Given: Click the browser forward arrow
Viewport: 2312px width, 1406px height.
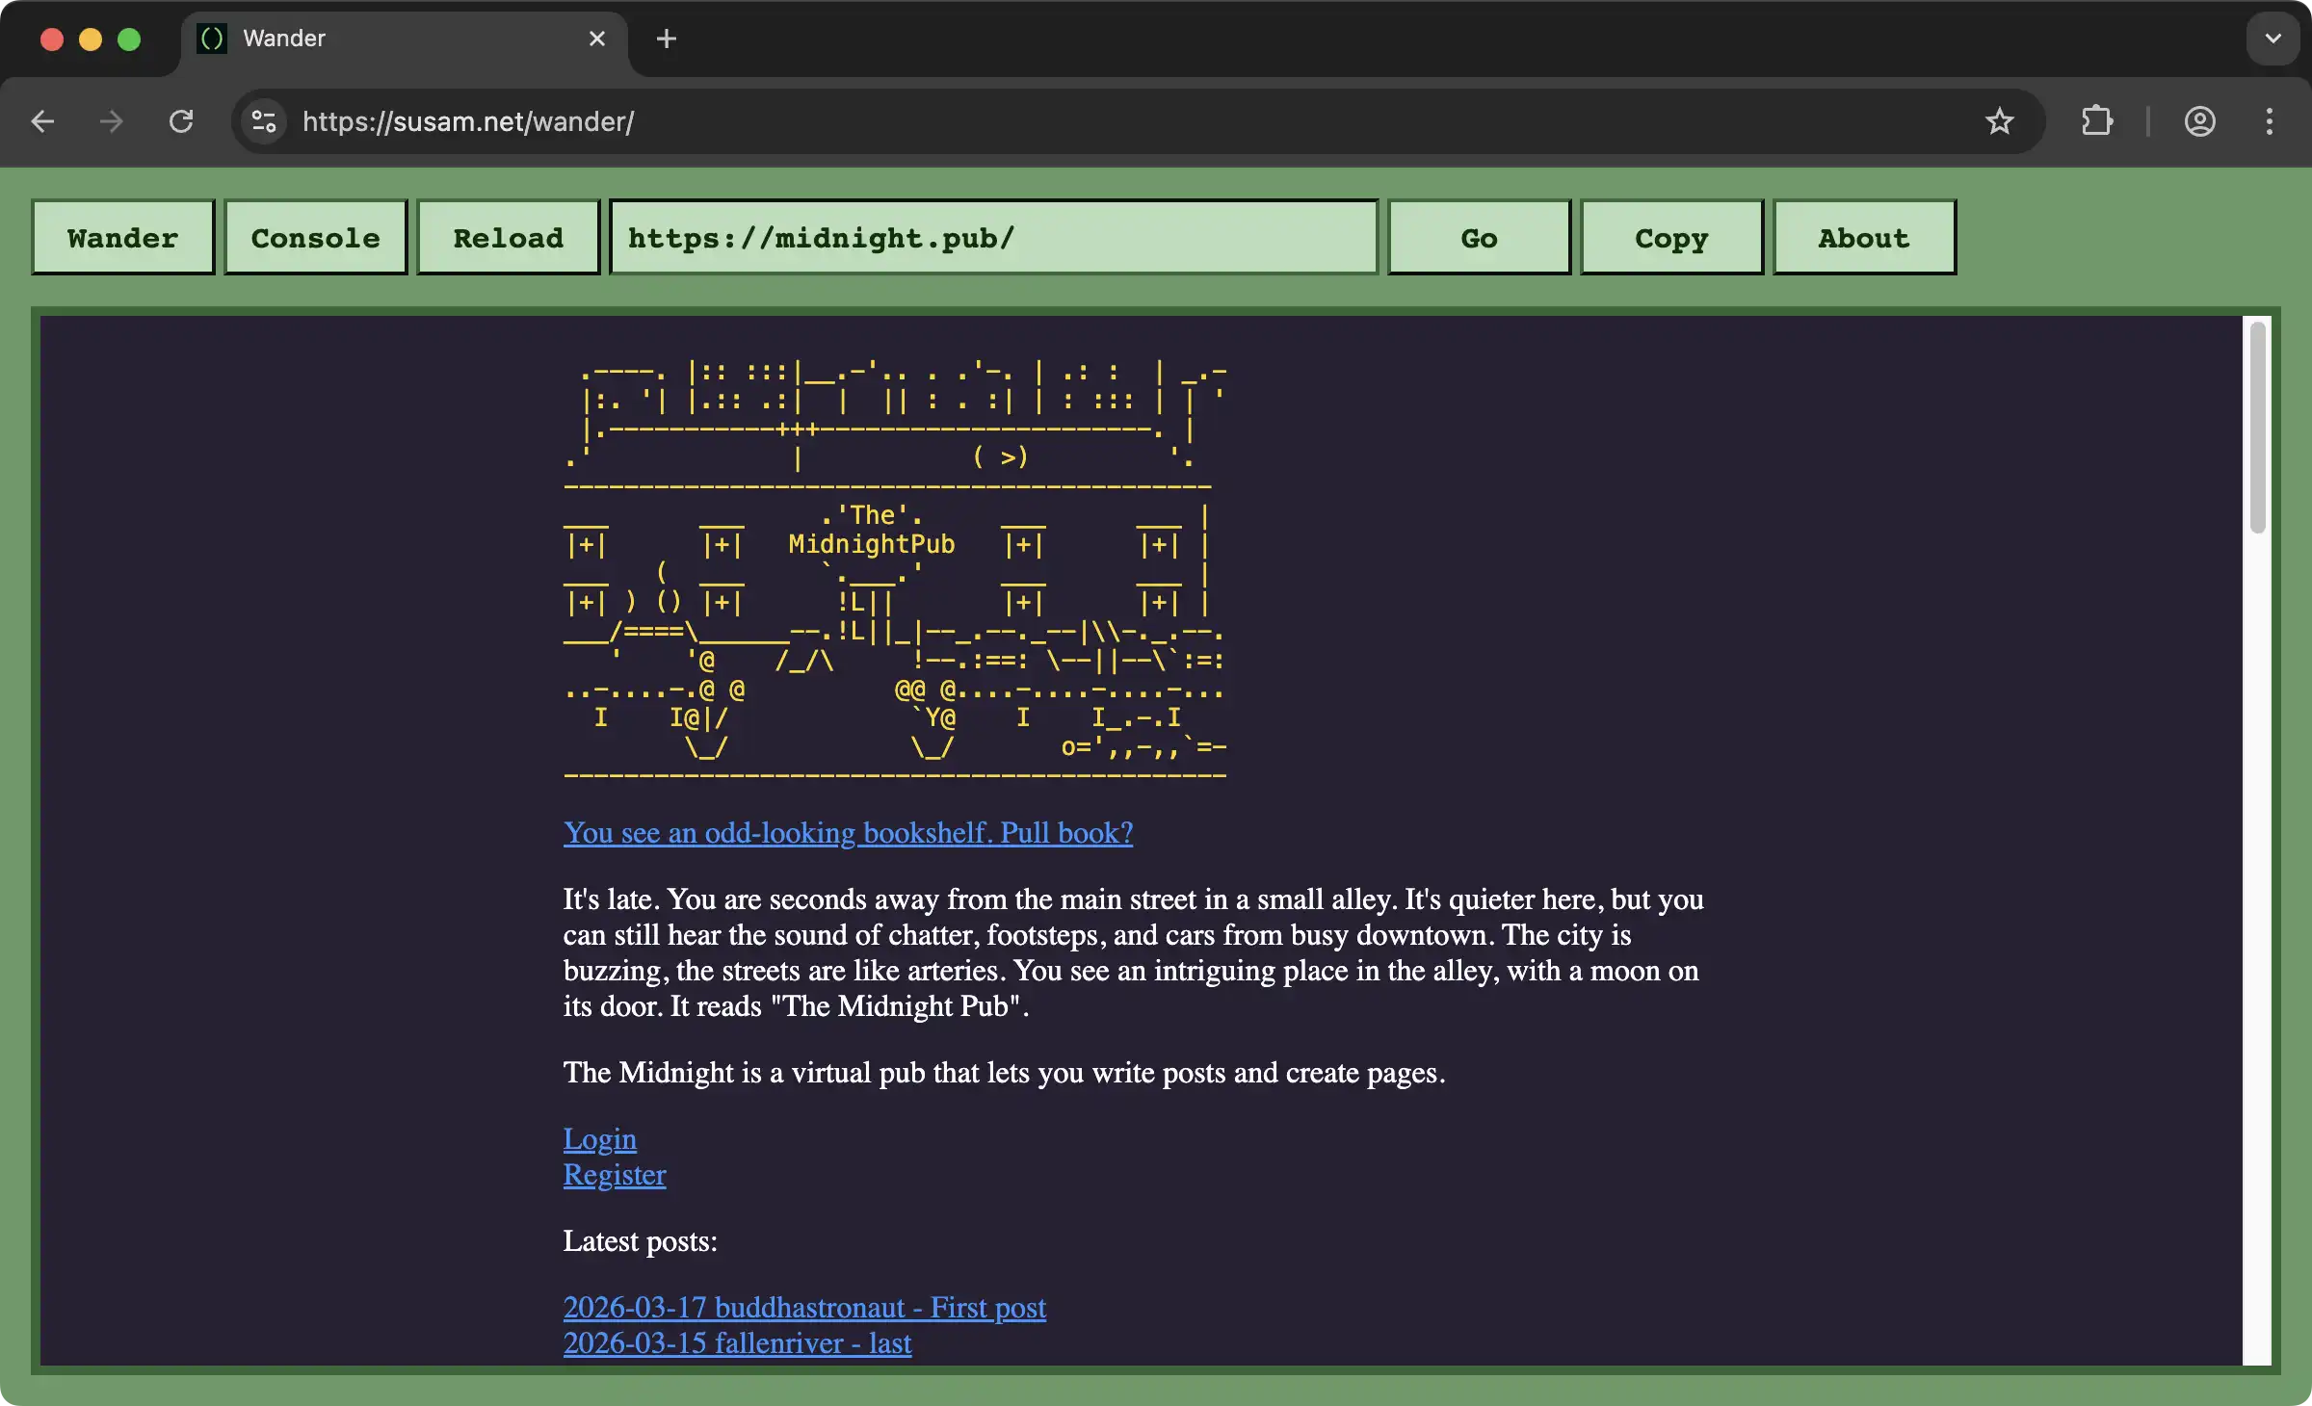Looking at the screenshot, I should click(x=112, y=121).
